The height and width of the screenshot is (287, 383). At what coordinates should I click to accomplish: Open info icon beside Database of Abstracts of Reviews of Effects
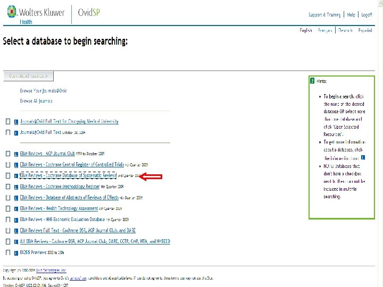pos(16,198)
